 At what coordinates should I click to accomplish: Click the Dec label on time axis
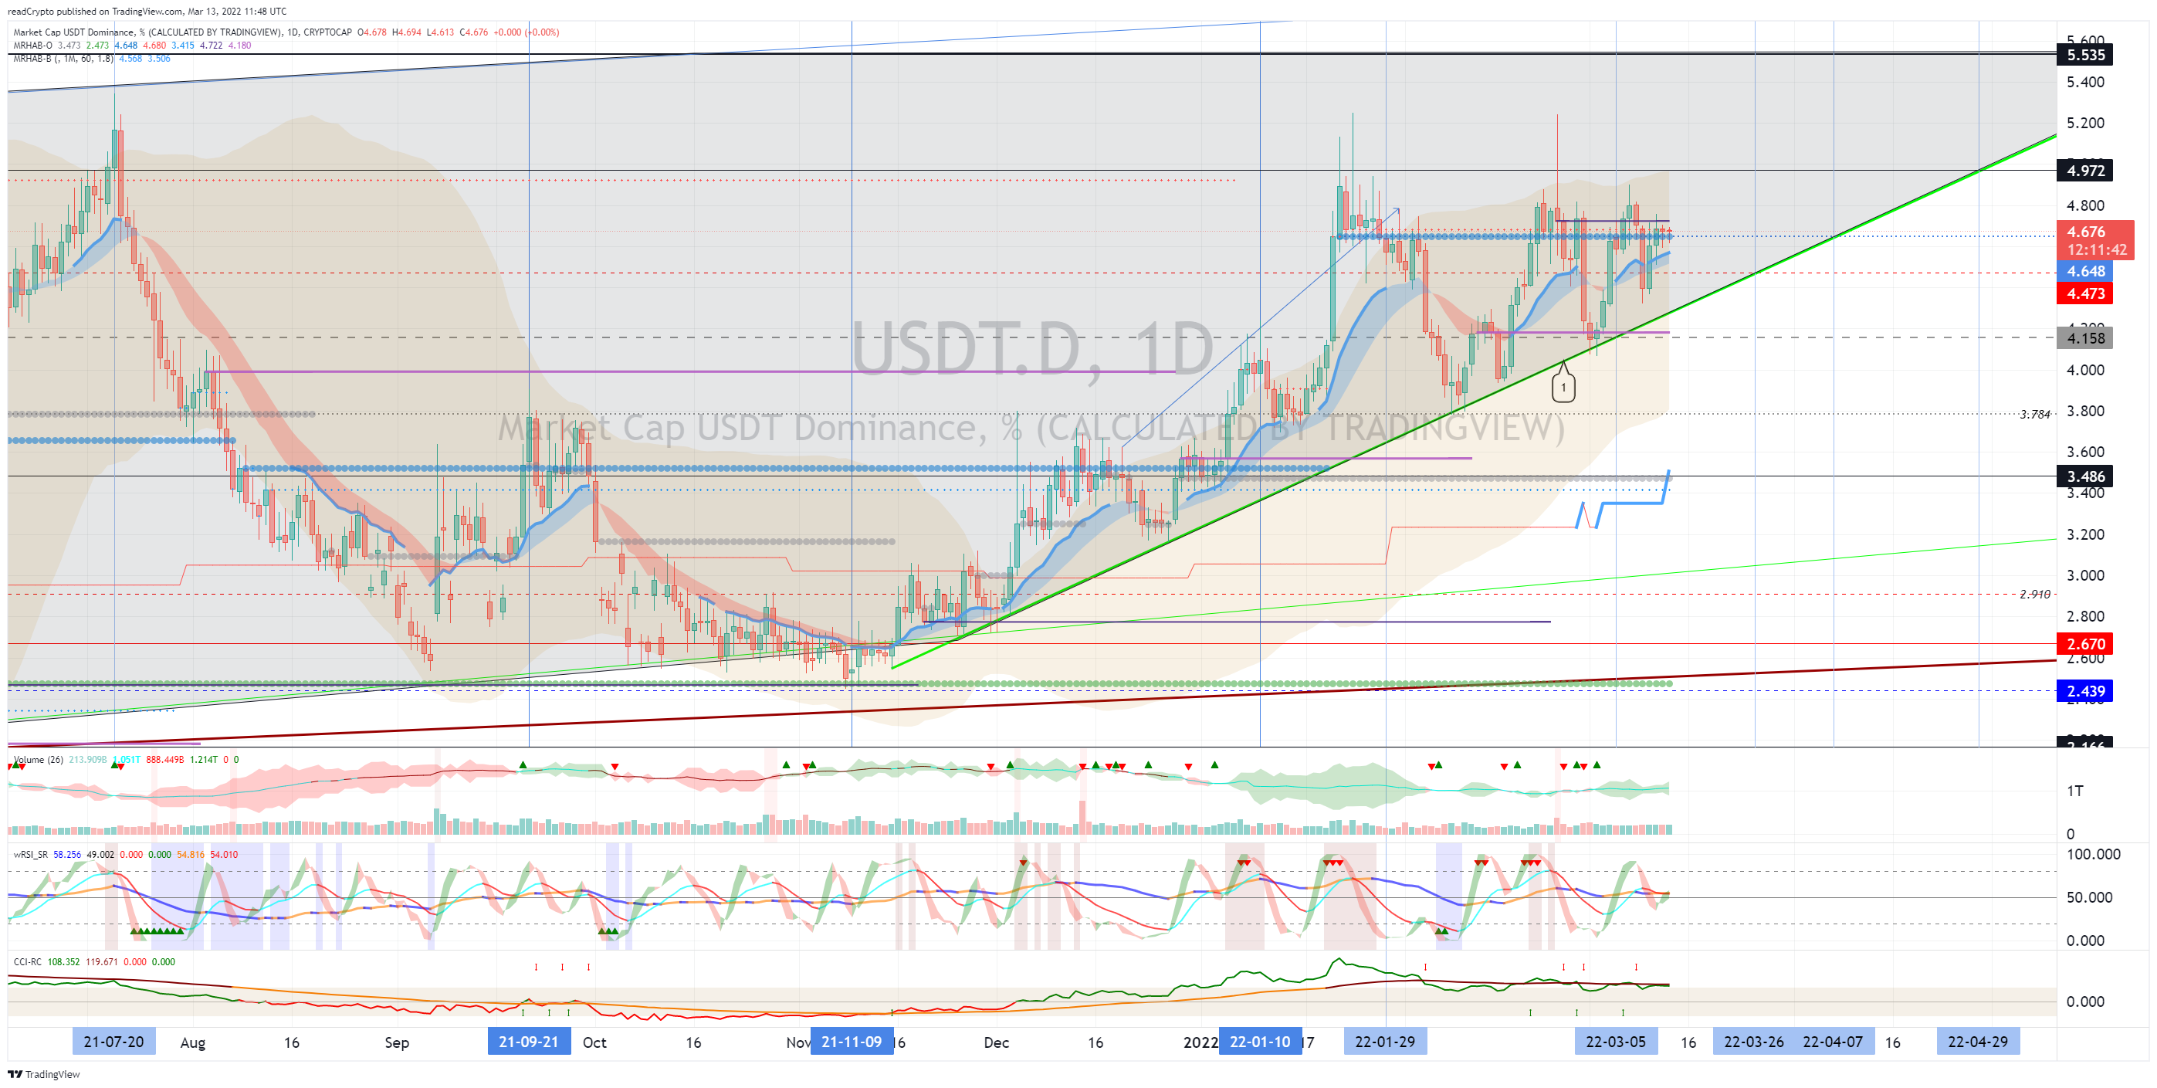coord(997,1042)
